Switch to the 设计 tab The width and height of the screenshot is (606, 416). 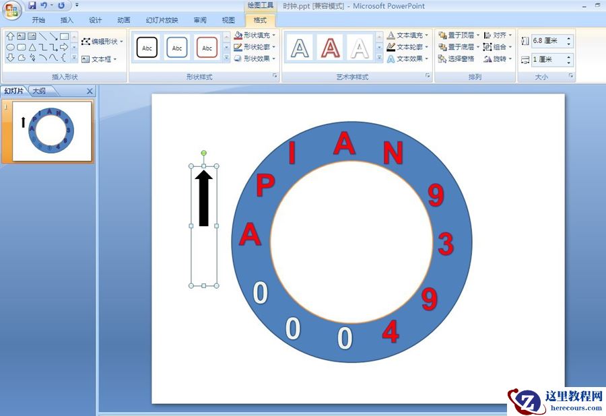pyautogui.click(x=95, y=20)
